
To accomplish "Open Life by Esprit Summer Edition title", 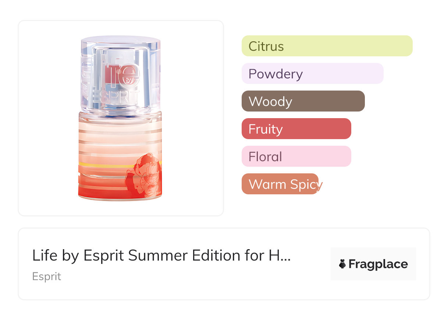I will tap(161, 255).
